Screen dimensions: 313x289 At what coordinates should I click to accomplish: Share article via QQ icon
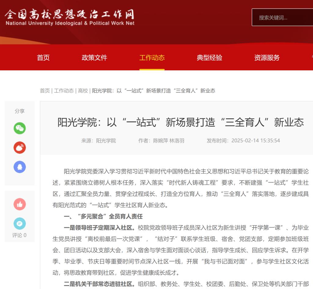[20, 167]
